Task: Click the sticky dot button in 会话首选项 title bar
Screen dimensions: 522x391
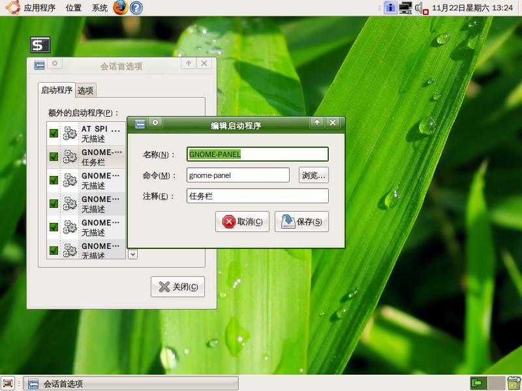Action: pyautogui.click(x=55, y=63)
